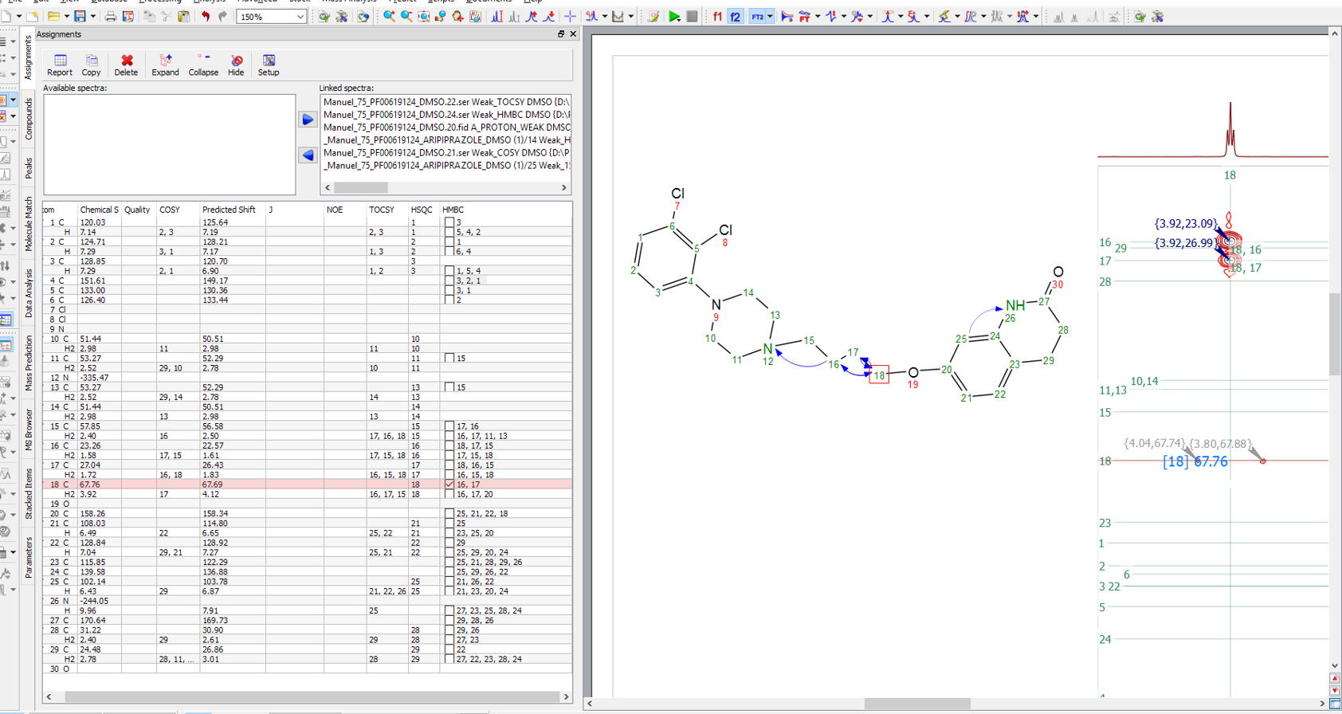Click spectrum view horizontal scrollbar thumb

(x=917, y=704)
